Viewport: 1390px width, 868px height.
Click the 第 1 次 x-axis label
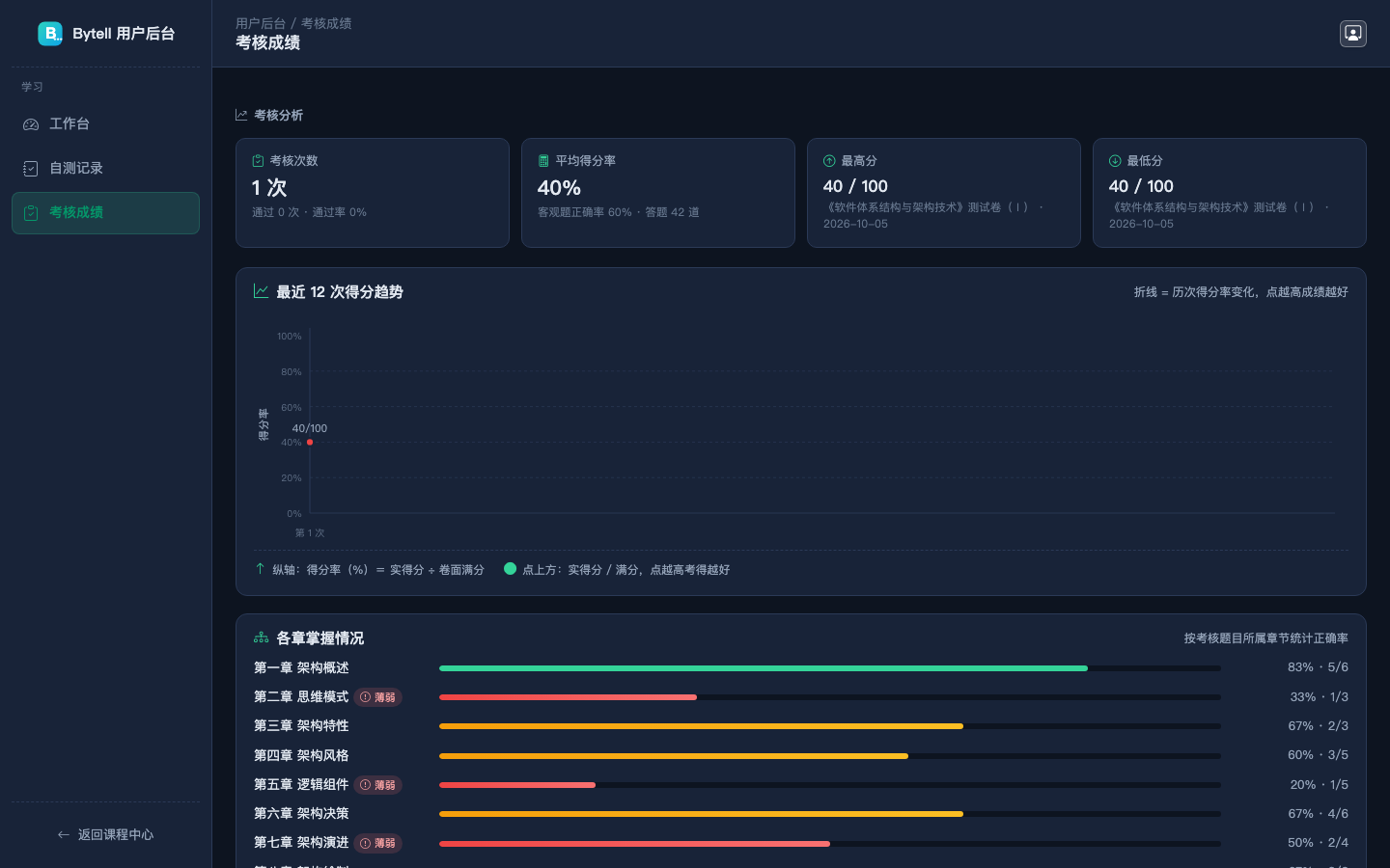coord(310,533)
